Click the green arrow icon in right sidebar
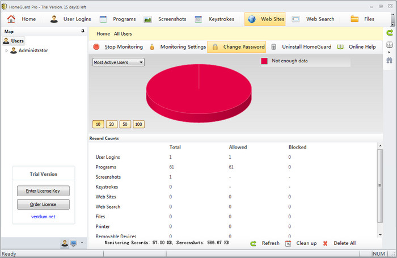The image size is (397, 258). (x=390, y=33)
